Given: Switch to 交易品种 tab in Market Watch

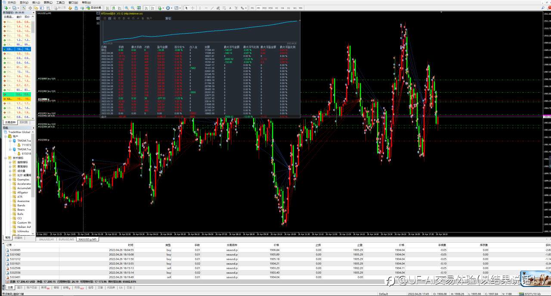Looking at the screenshot, I should pyautogui.click(x=10, y=122).
